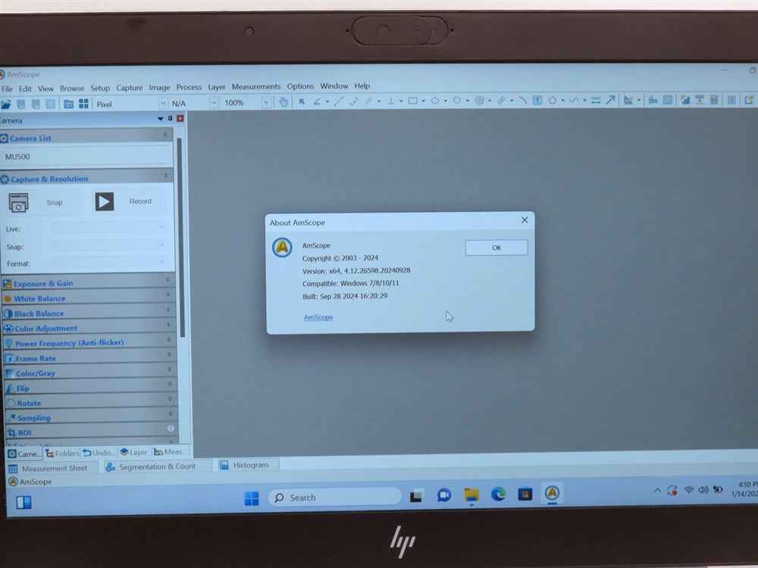Click the Camera panel vertical scrollbar
758x568 pixels.
(x=181, y=238)
